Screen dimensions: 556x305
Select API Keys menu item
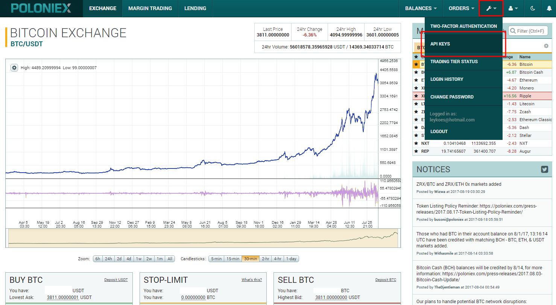pos(463,44)
